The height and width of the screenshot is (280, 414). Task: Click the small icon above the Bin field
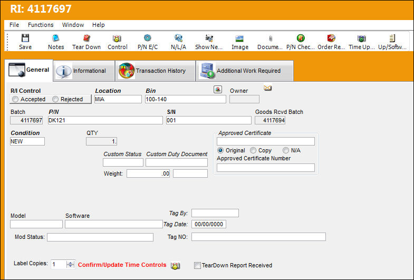(x=218, y=90)
